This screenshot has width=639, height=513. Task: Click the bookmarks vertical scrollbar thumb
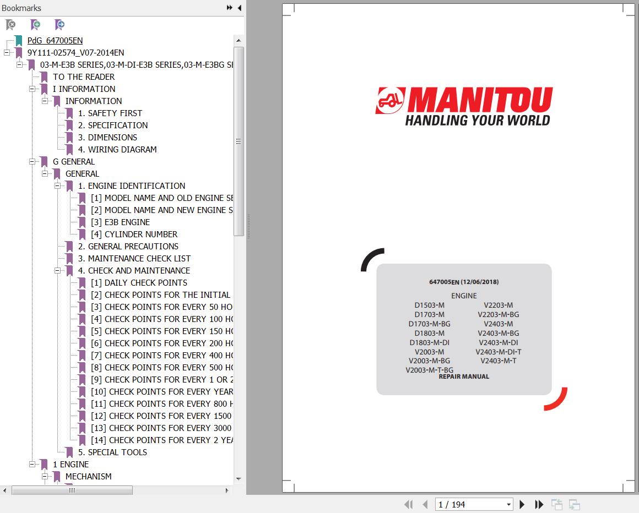[239, 141]
